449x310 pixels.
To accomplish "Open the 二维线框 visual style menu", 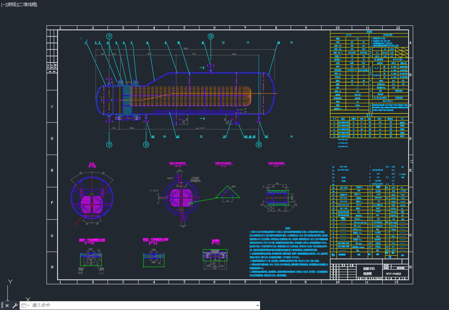I will pyautogui.click(x=28, y=4).
